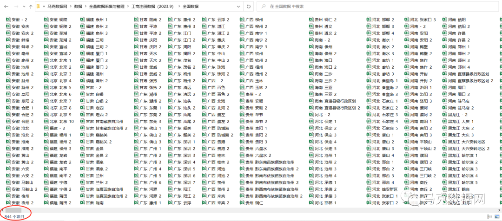
Task: Click the 844 个项目 status text
Action: coord(14,217)
